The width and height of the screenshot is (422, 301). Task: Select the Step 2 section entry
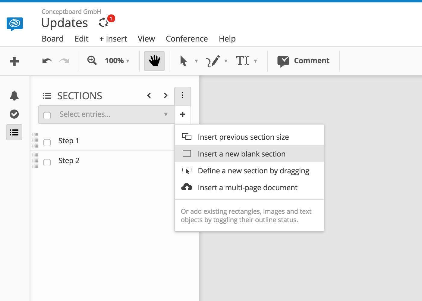[69, 160]
